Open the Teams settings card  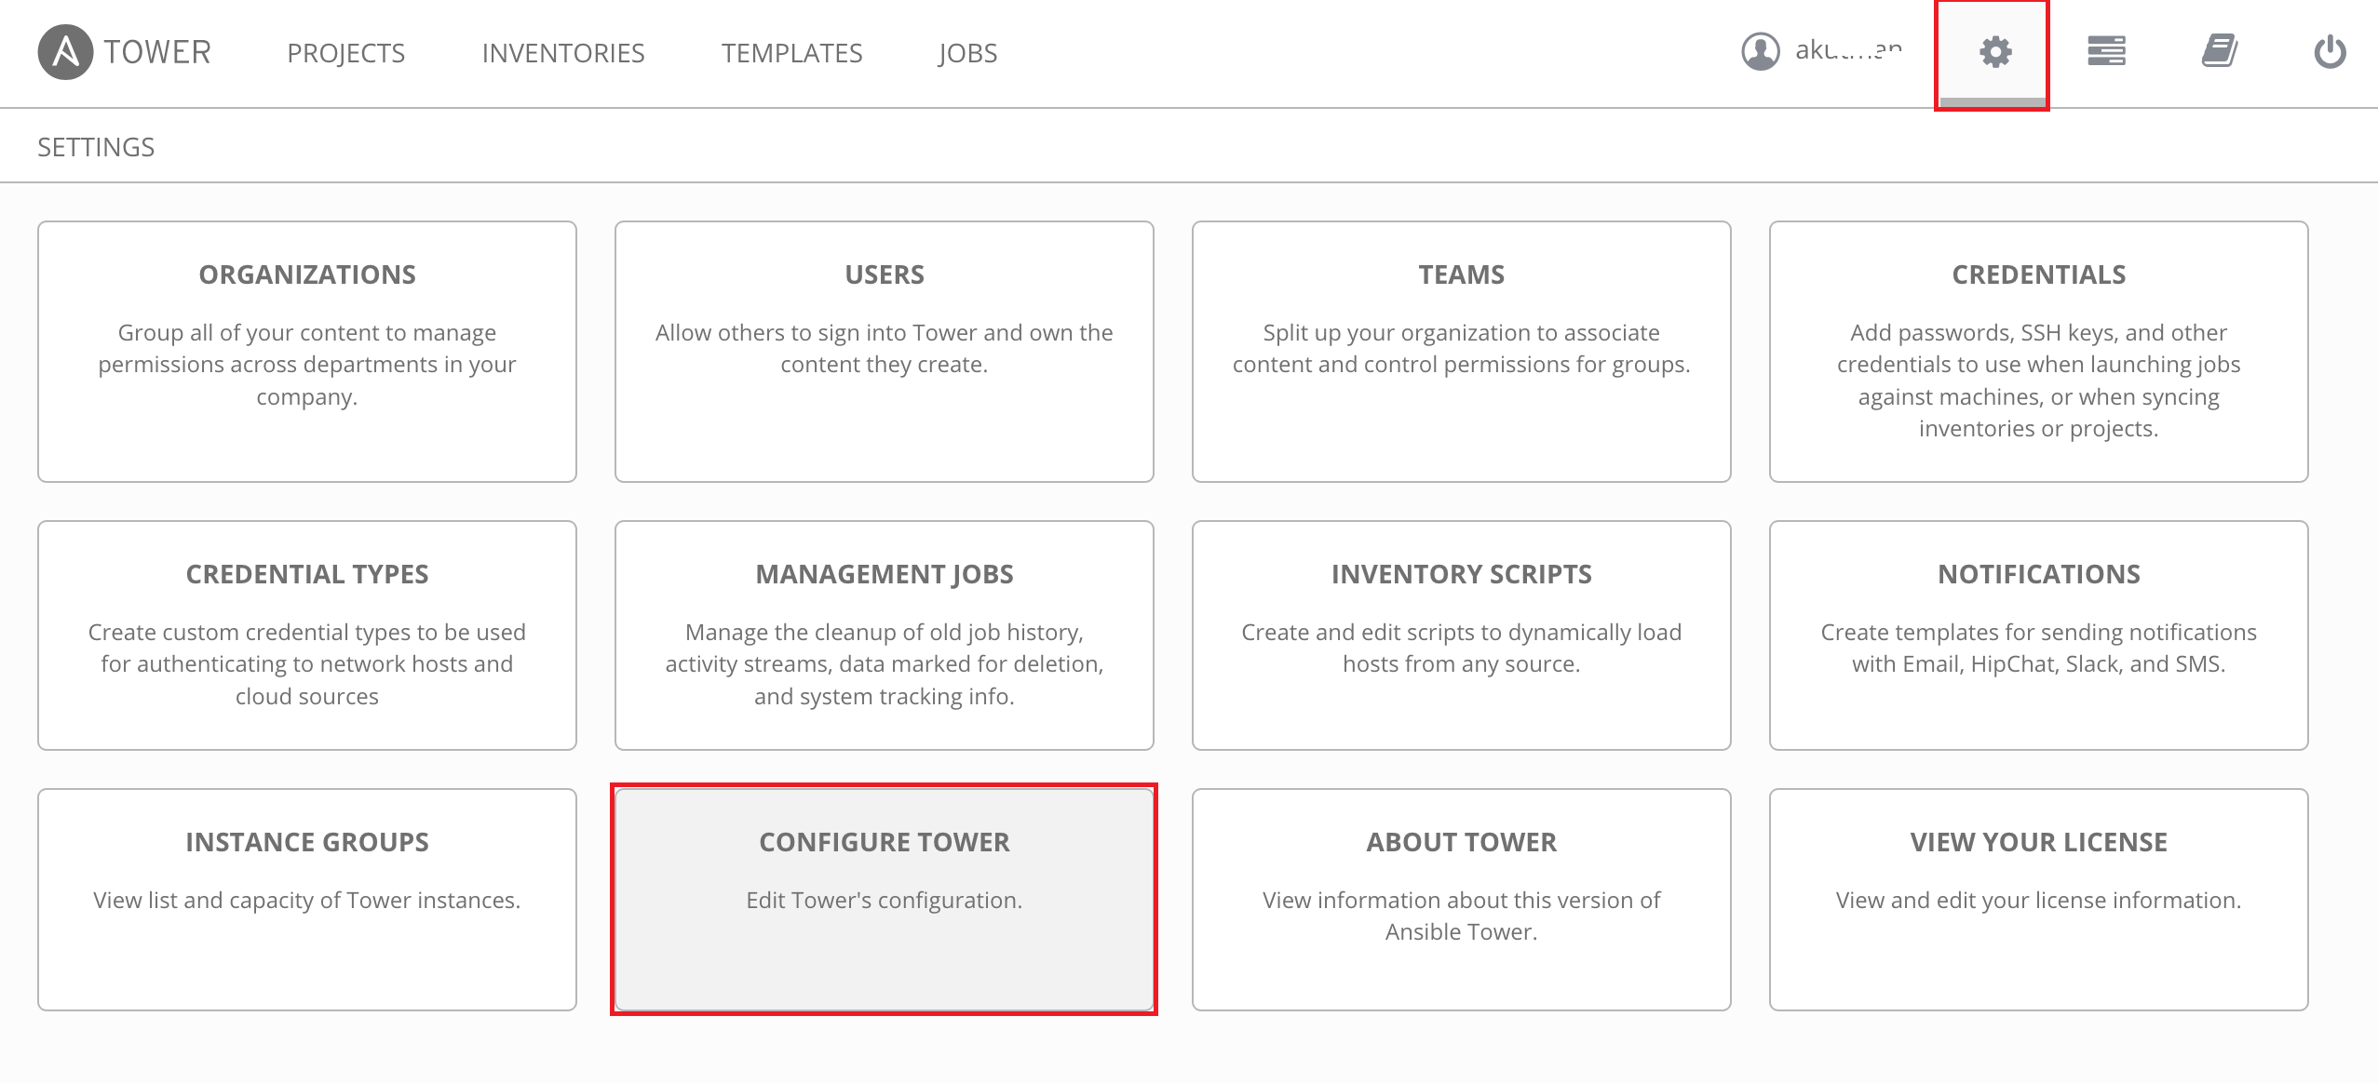click(1462, 352)
